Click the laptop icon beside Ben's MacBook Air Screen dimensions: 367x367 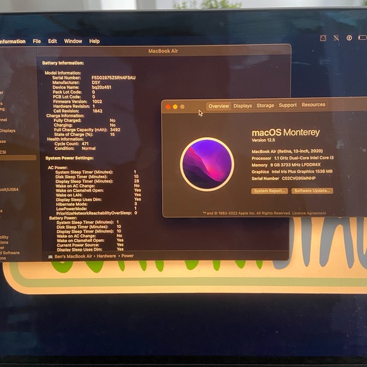[x=51, y=257]
